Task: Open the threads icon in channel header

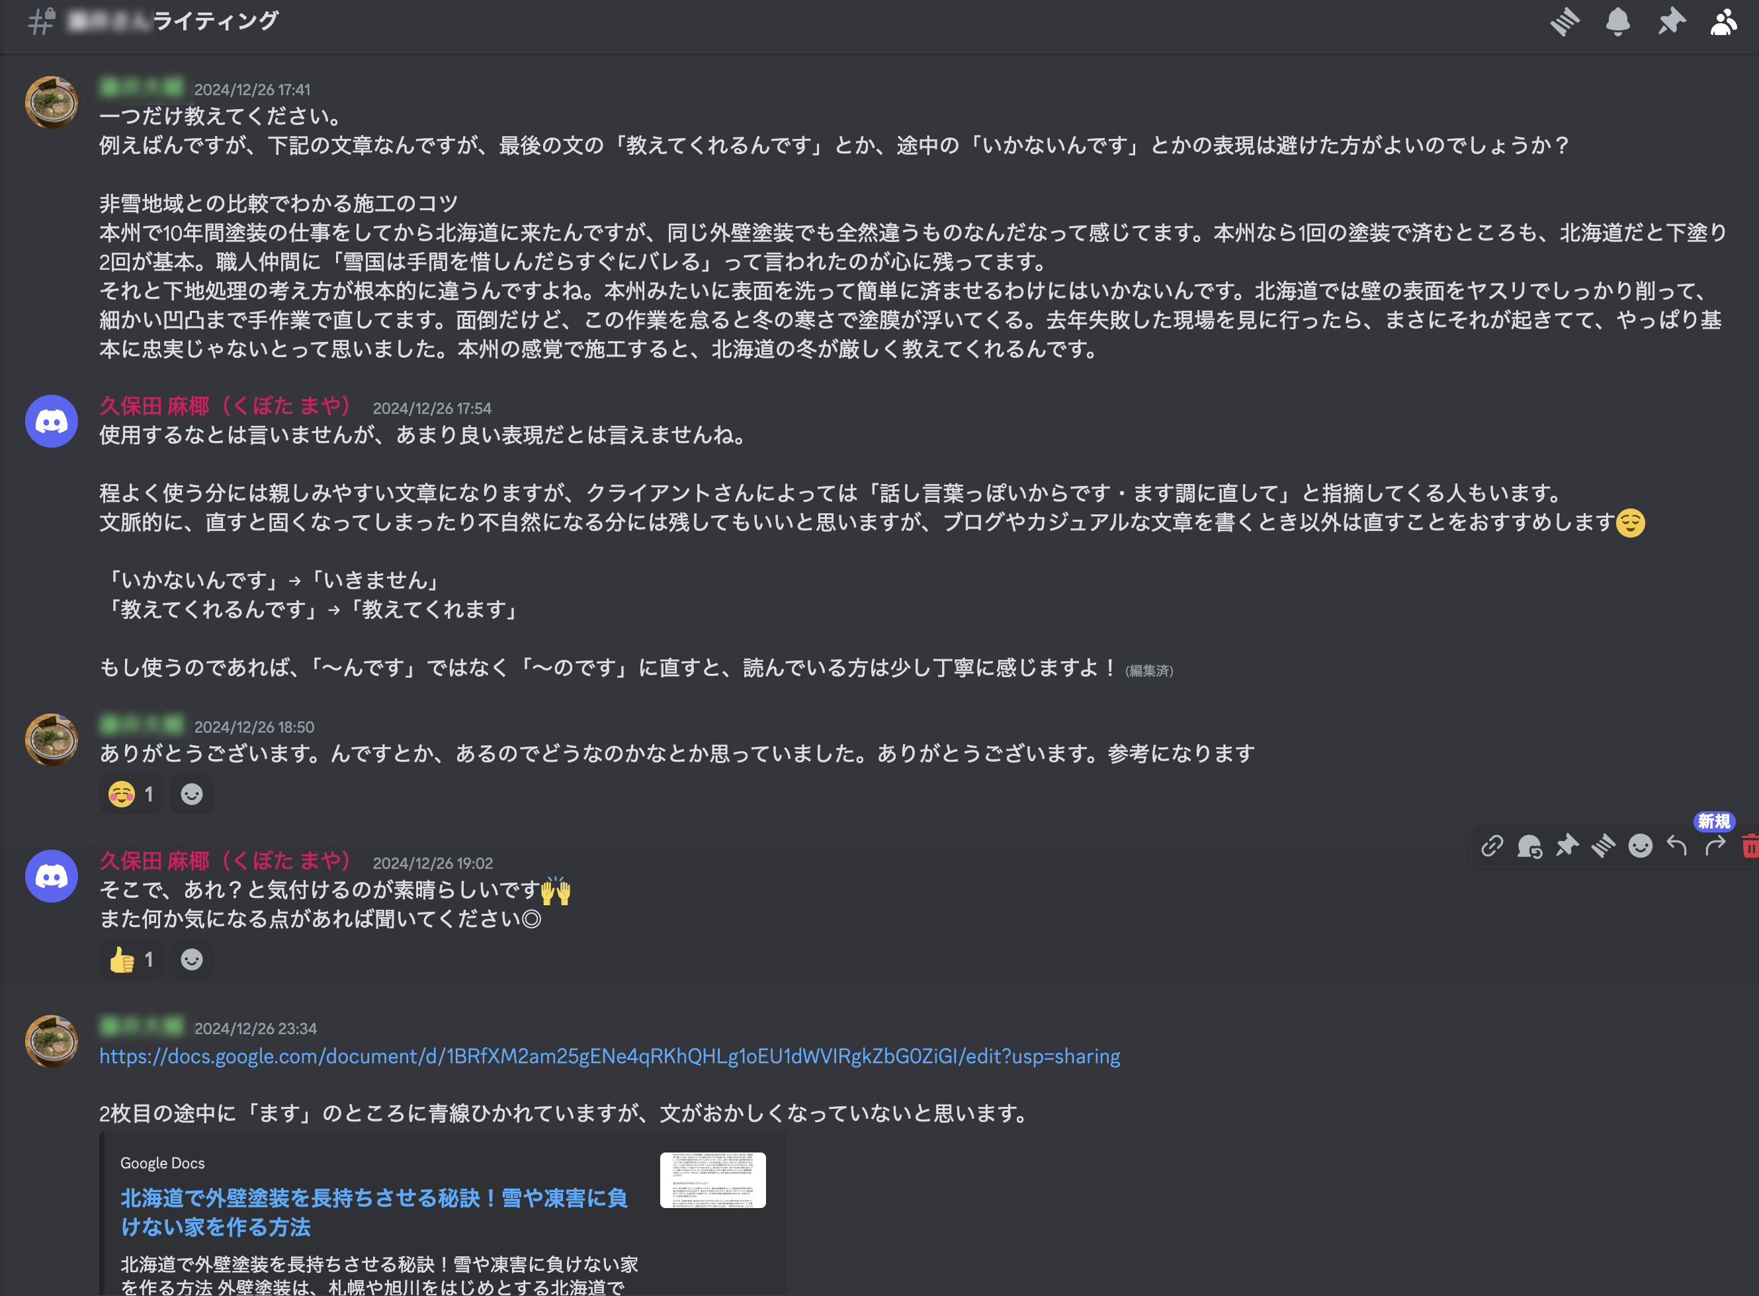Action: [x=1565, y=21]
